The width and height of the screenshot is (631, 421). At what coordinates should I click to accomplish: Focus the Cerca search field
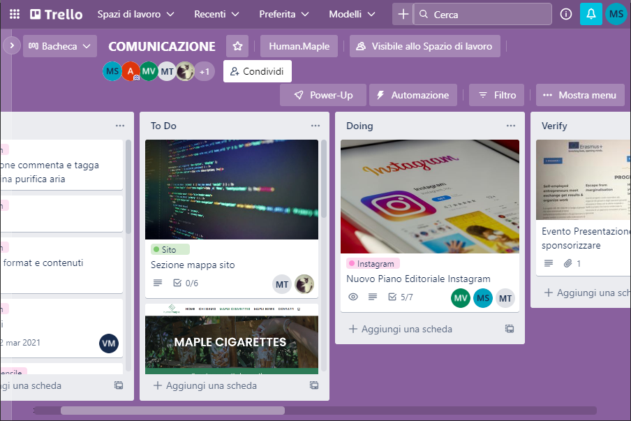[x=482, y=14]
